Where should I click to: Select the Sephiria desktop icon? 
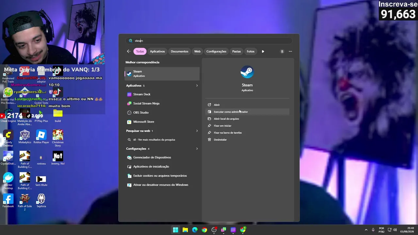click(41, 201)
